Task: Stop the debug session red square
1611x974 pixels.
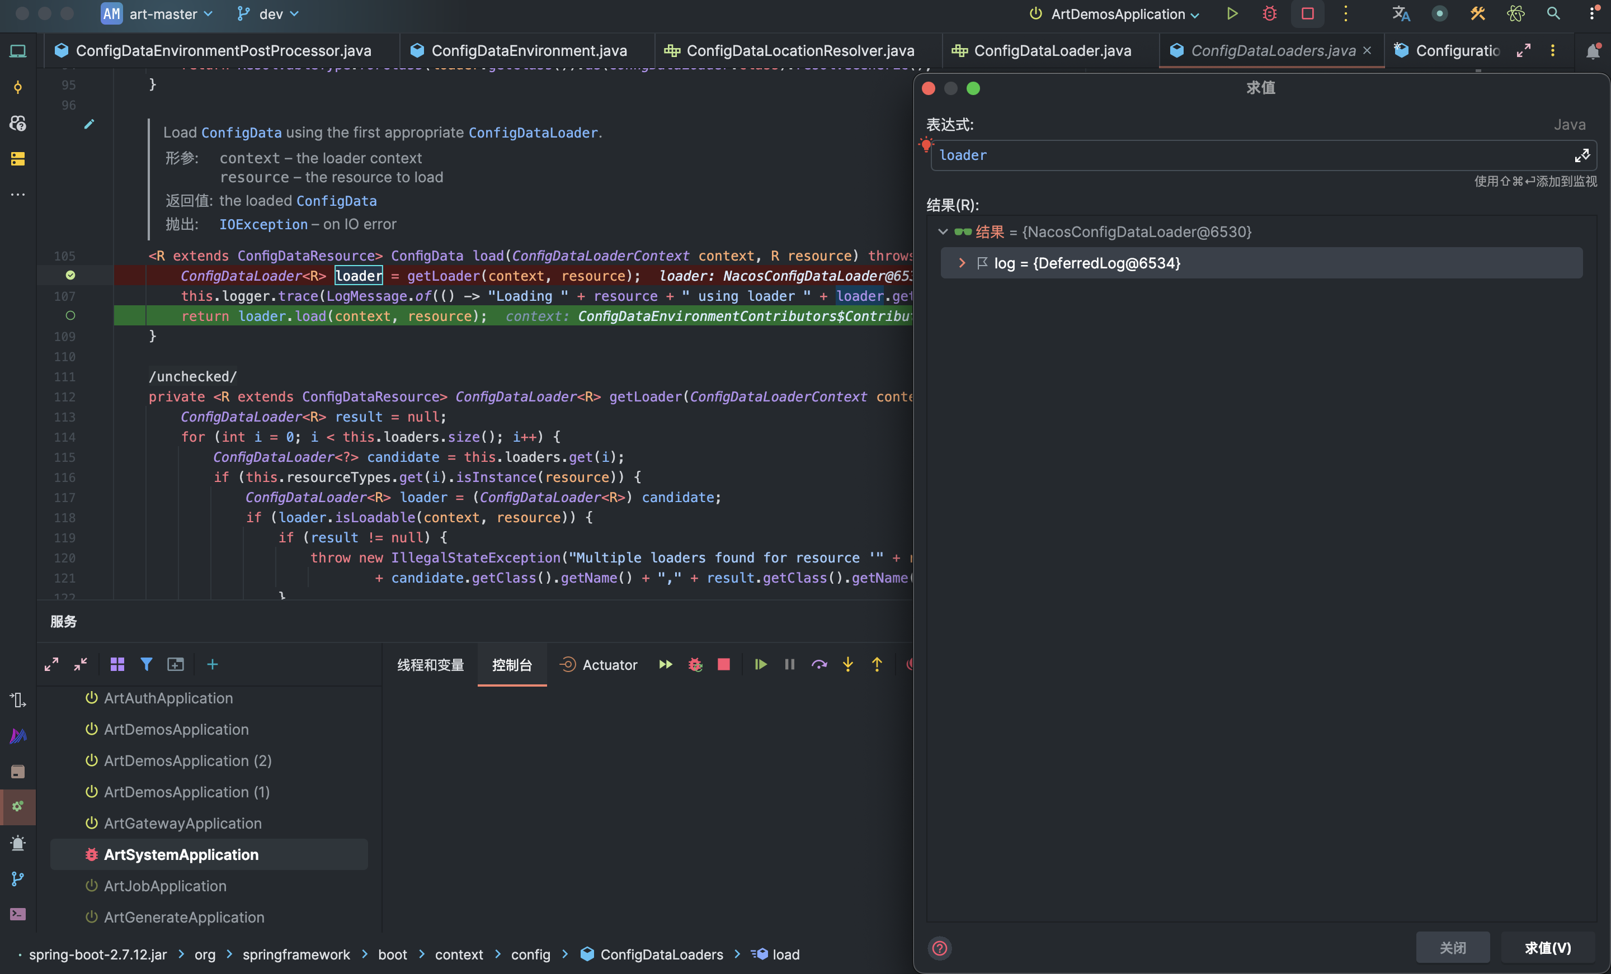Action: (x=724, y=665)
